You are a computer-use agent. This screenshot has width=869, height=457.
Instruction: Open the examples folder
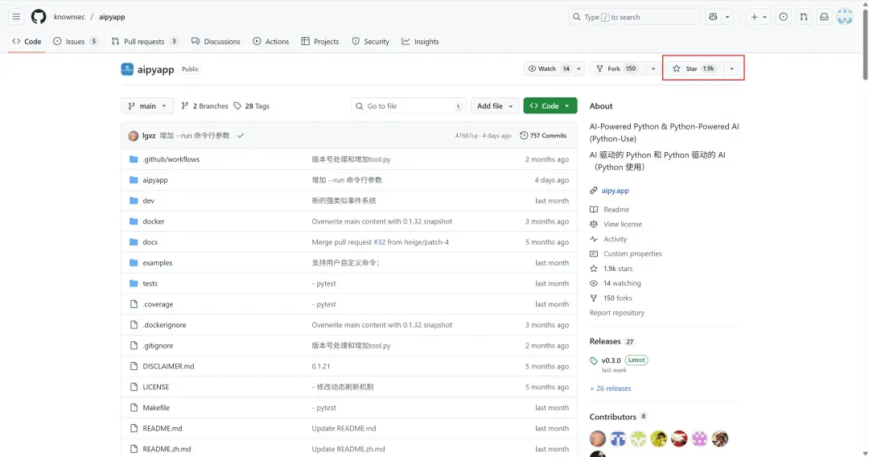point(158,262)
